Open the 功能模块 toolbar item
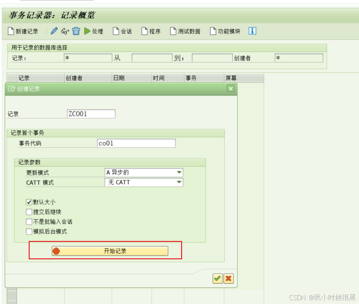359x304 pixels. (x=225, y=31)
